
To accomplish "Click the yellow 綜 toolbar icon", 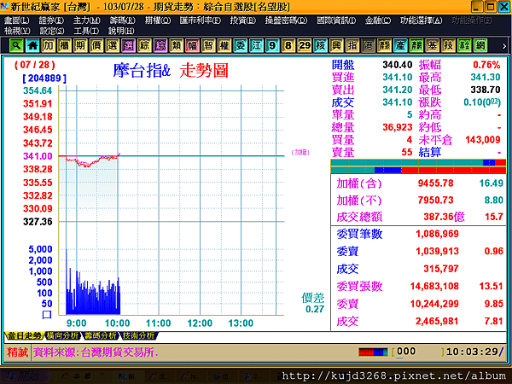I will click(144, 45).
